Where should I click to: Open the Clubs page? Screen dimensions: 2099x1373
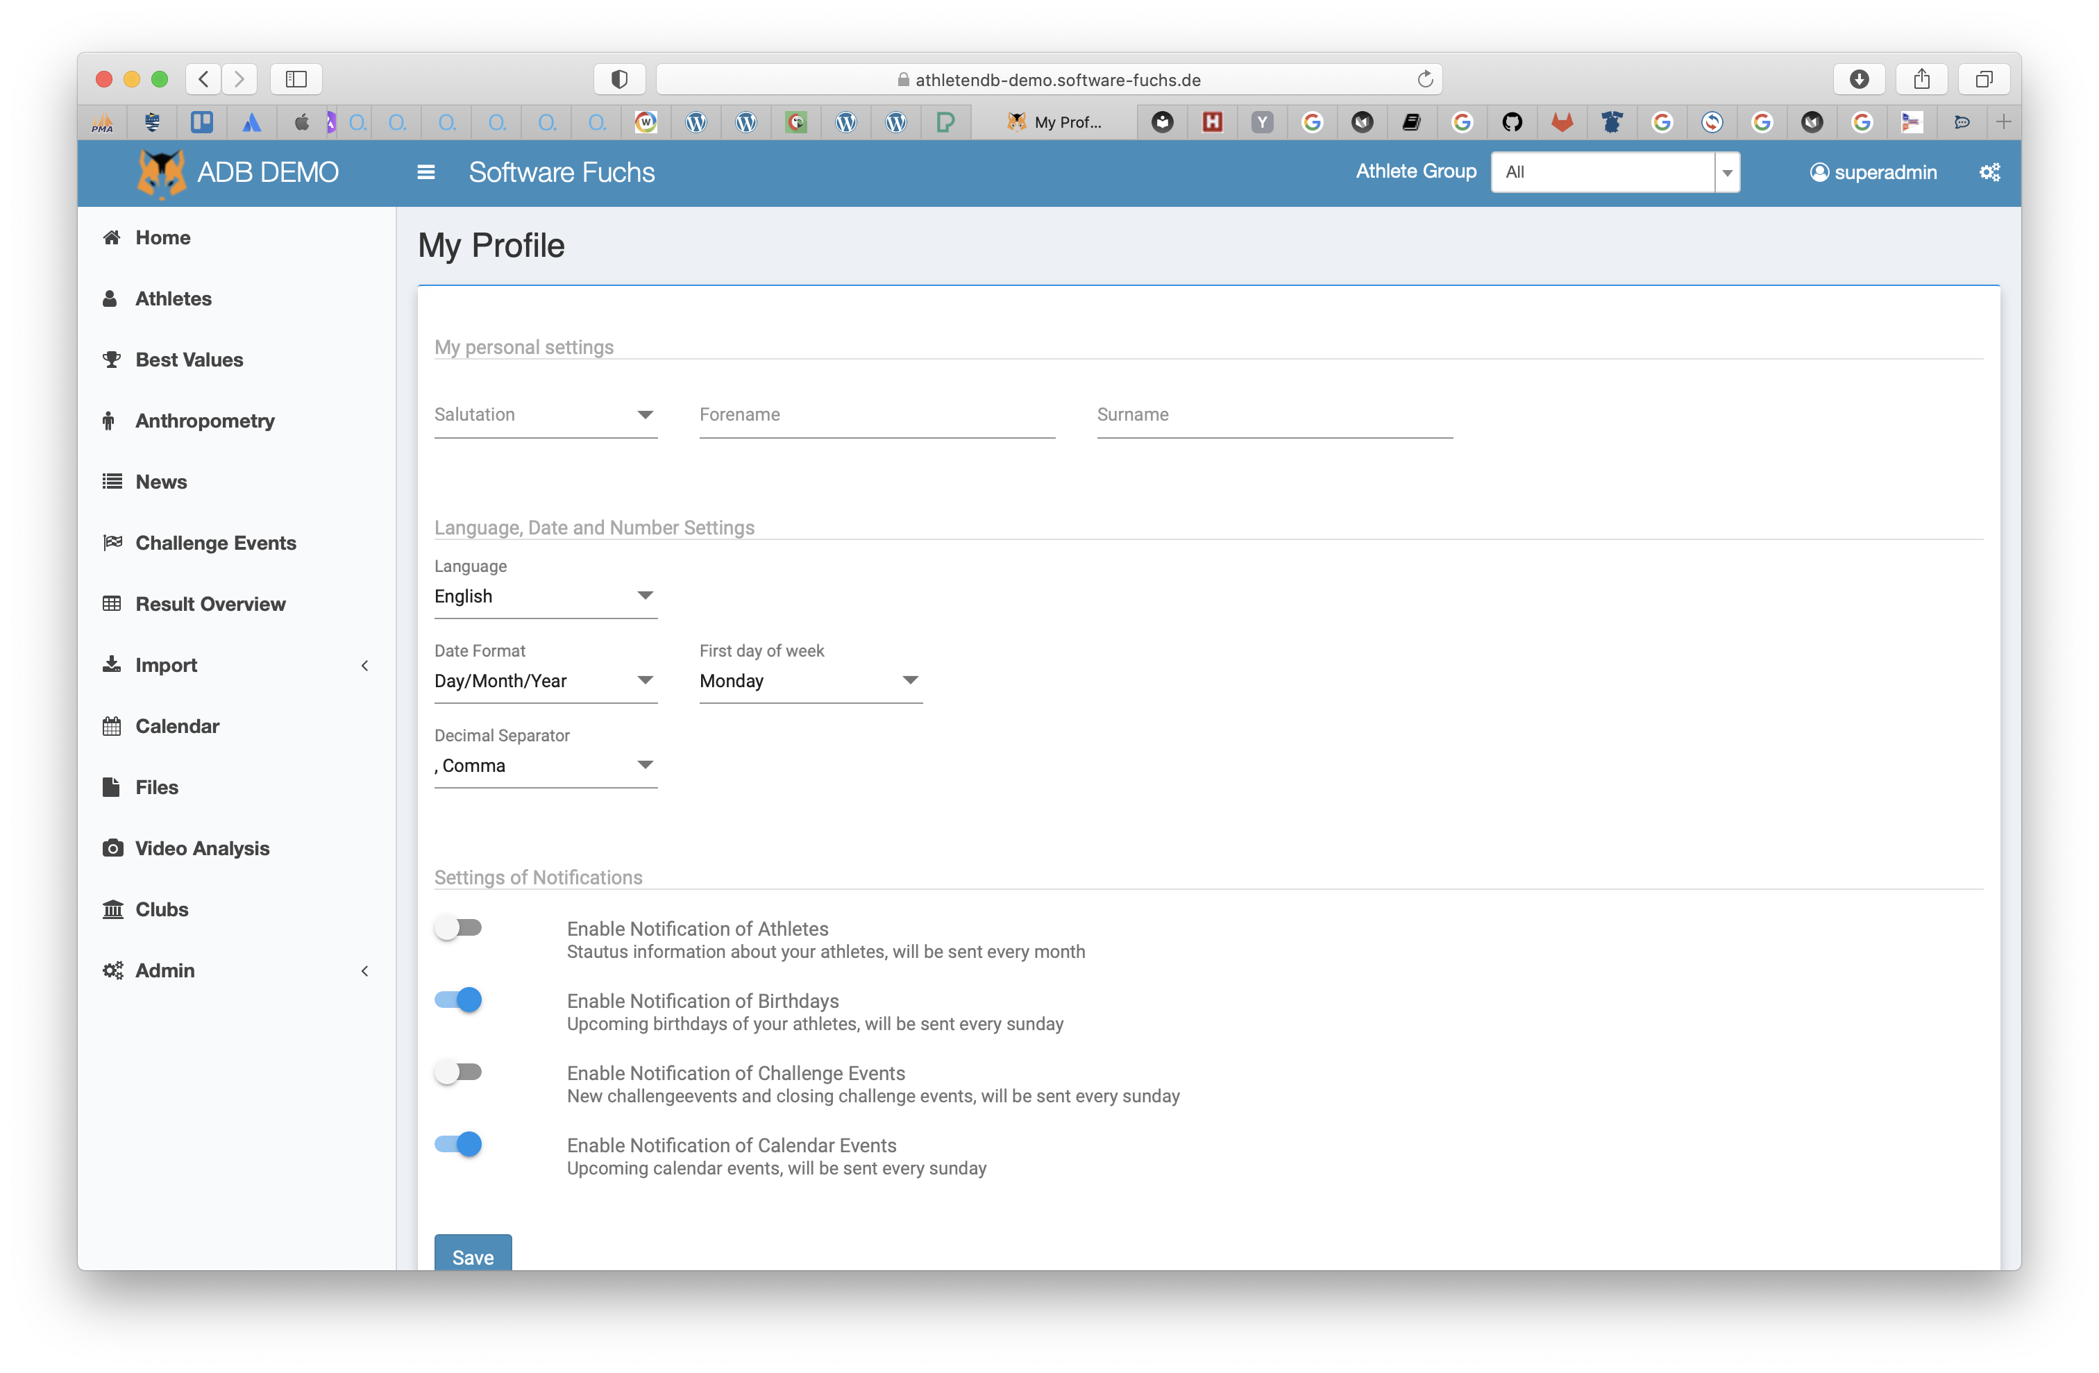[x=162, y=909]
